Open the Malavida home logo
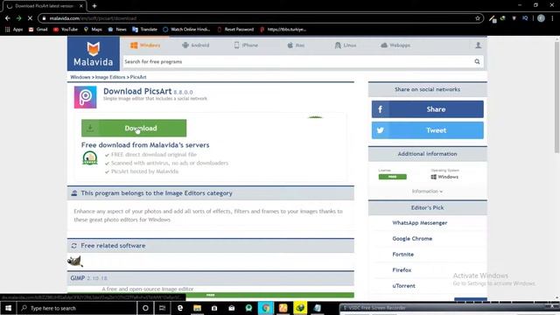The width and height of the screenshot is (560, 315). pos(94,54)
